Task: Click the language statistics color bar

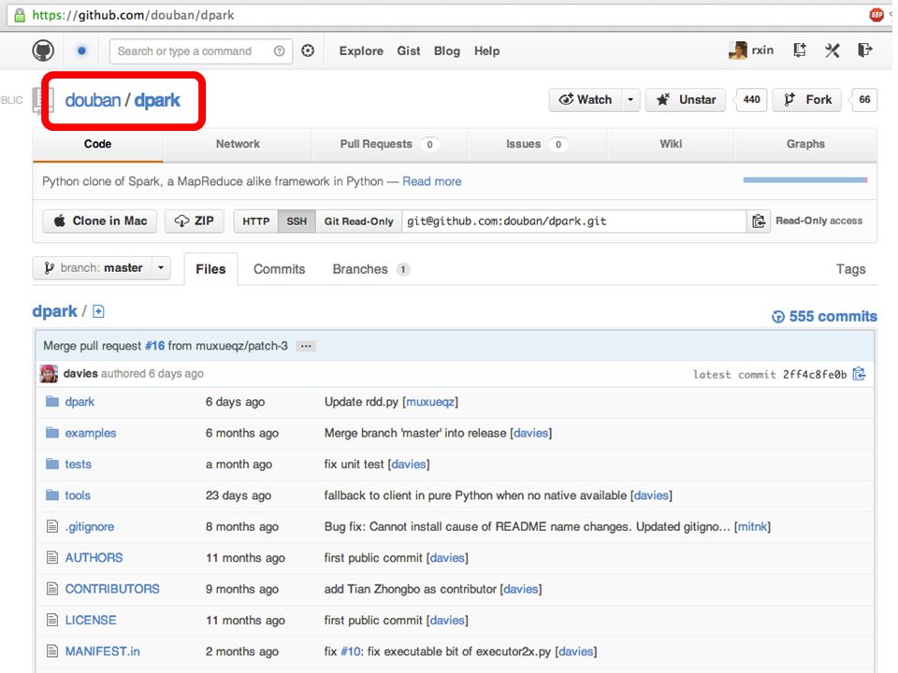Action: click(x=805, y=179)
